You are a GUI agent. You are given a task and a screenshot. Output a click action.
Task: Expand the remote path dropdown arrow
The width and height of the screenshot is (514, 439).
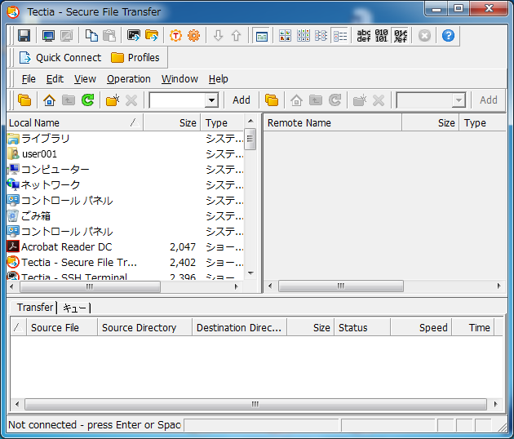coord(459,100)
